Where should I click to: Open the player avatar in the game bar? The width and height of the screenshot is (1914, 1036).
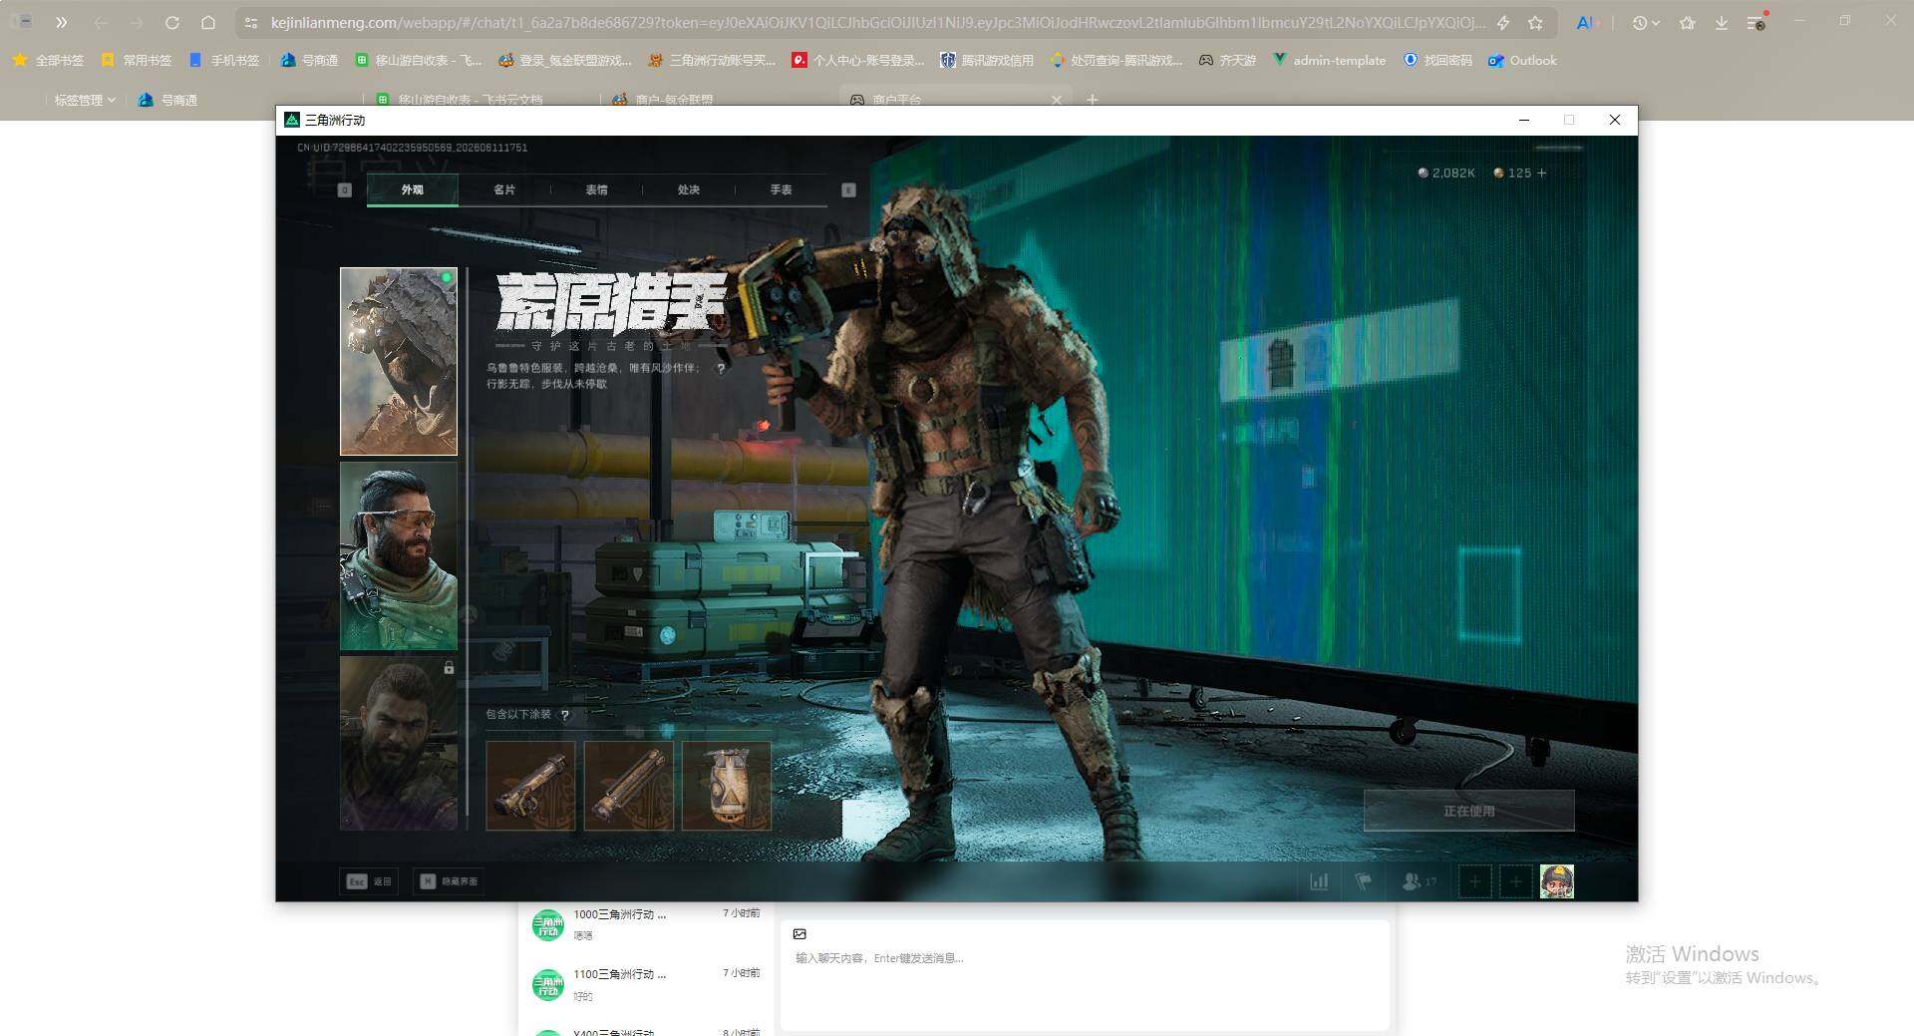tap(1557, 881)
